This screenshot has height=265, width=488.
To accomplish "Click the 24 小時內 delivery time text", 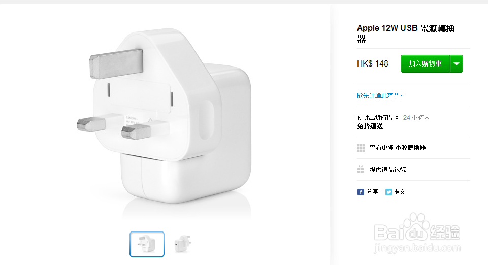I will [416, 118].
